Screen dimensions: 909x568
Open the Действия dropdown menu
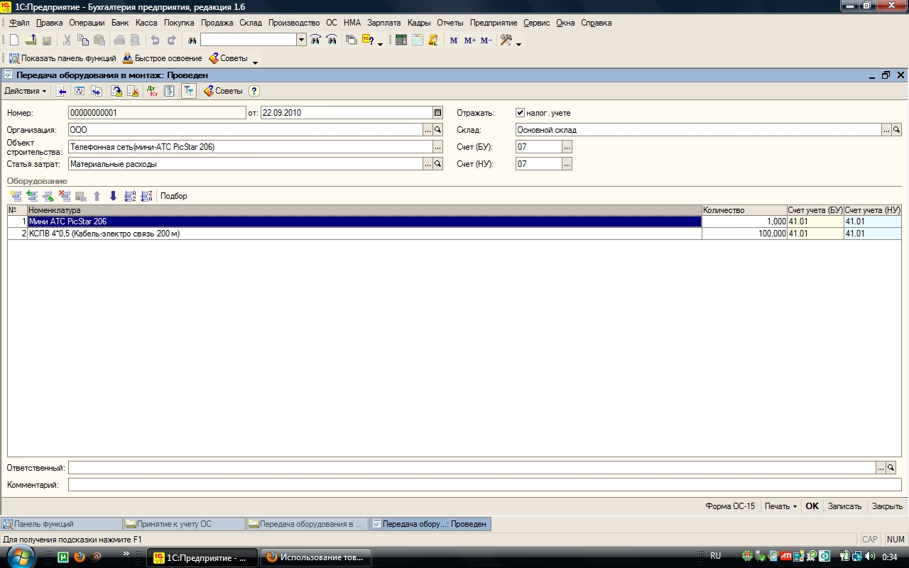[x=26, y=91]
